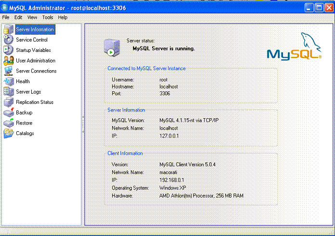Click 'MySQL Client Version 5.0.4' text

click(x=187, y=164)
